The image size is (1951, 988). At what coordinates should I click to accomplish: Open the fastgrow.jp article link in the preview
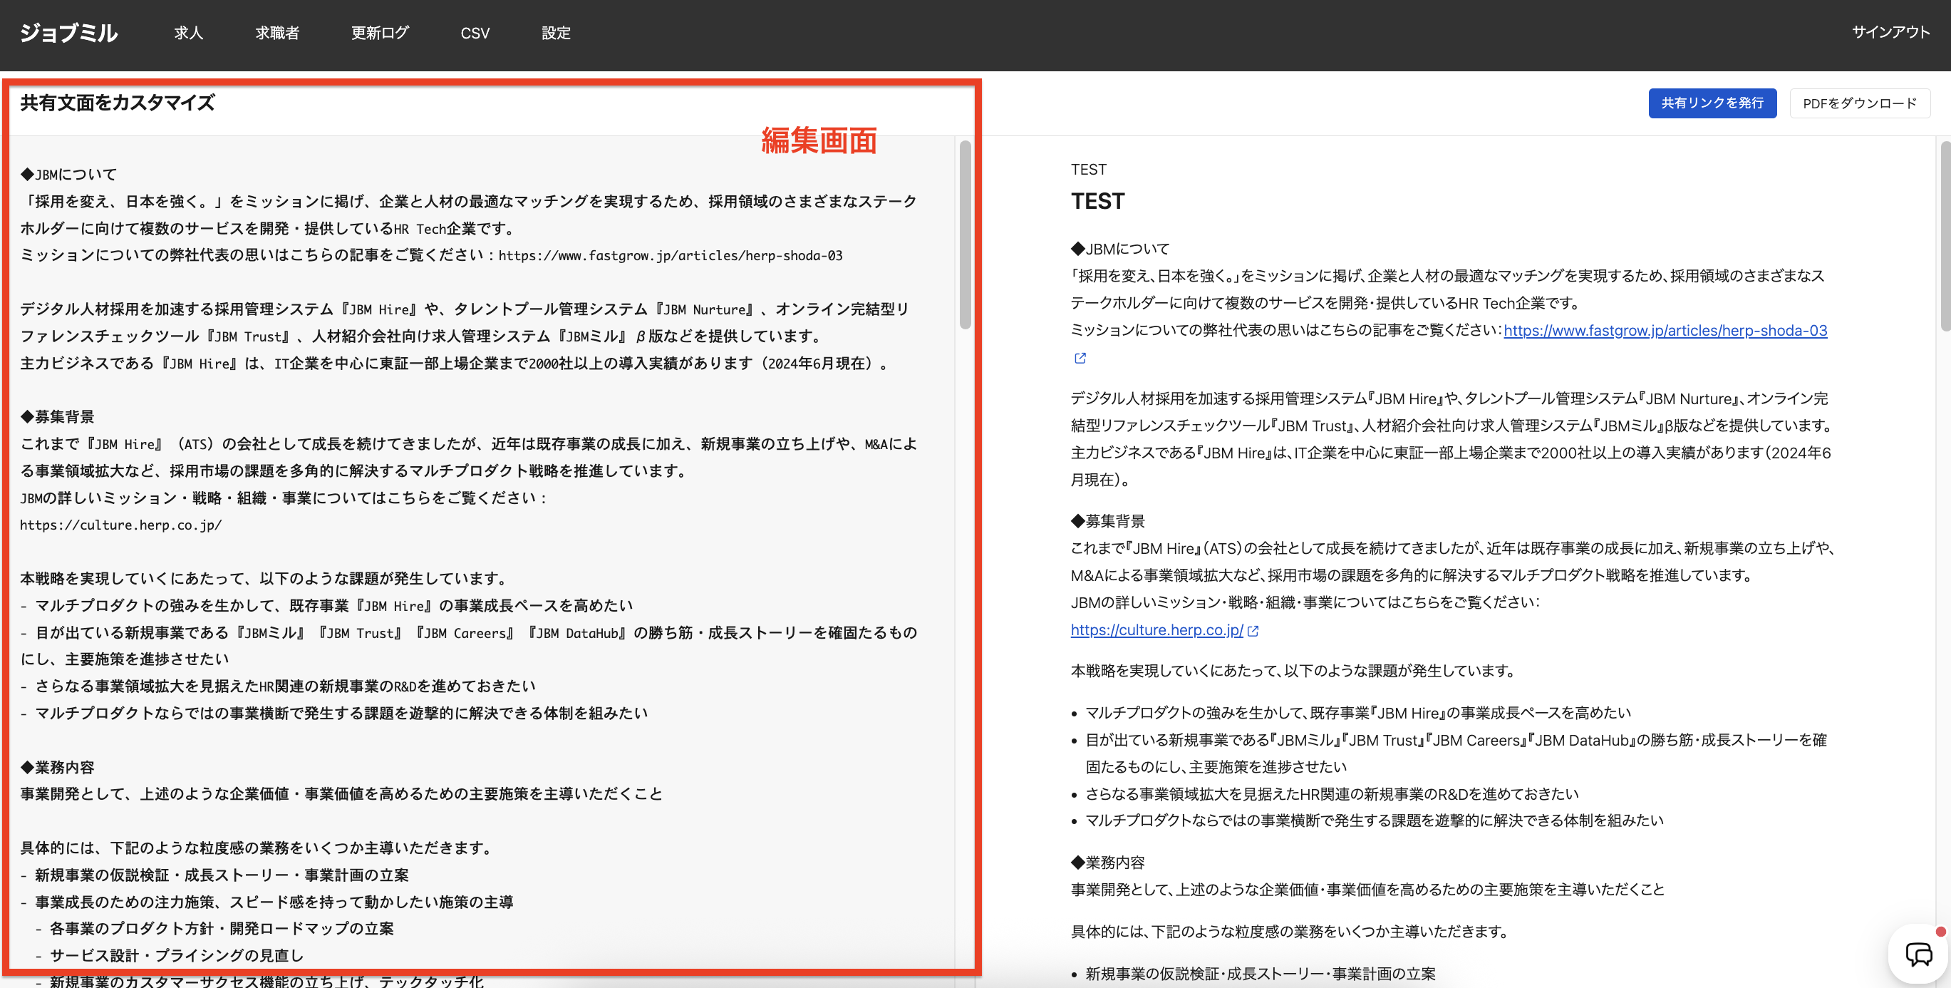pyautogui.click(x=1665, y=330)
